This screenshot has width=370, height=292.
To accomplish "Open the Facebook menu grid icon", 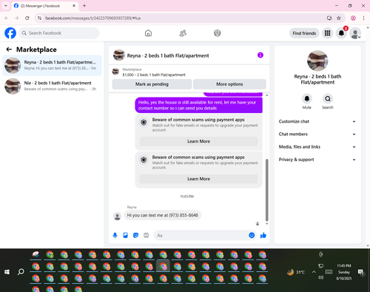I will [x=327, y=33].
